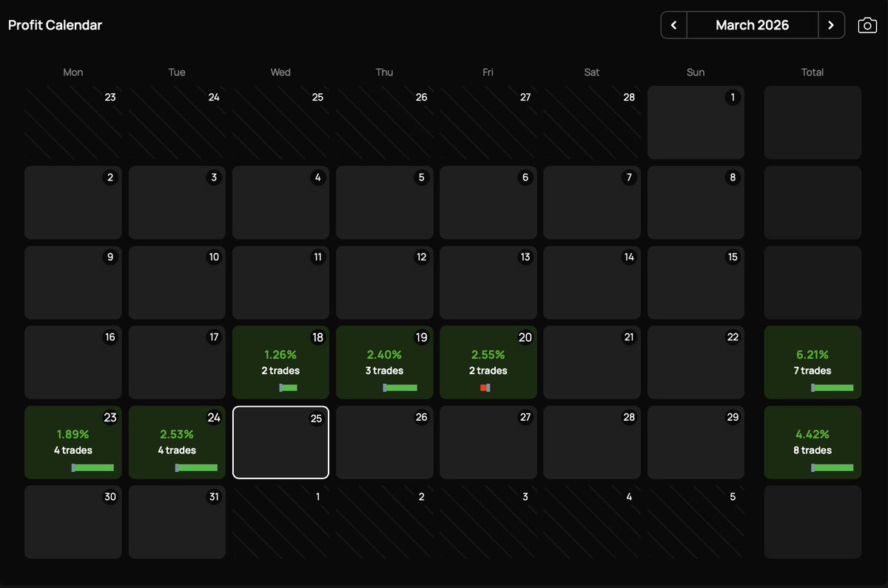This screenshot has width=888, height=588.
Task: Go to the previous month
Action: tap(673, 25)
